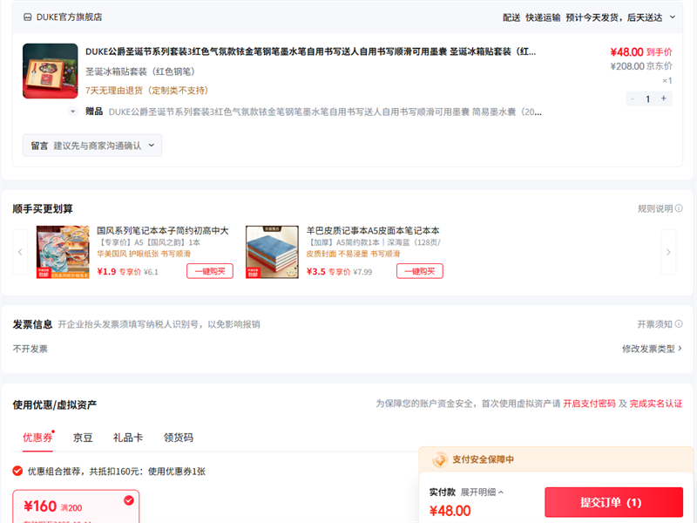Click the red check icon beside 优惠组合推荐
This screenshot has width=697, height=523.
click(x=18, y=471)
